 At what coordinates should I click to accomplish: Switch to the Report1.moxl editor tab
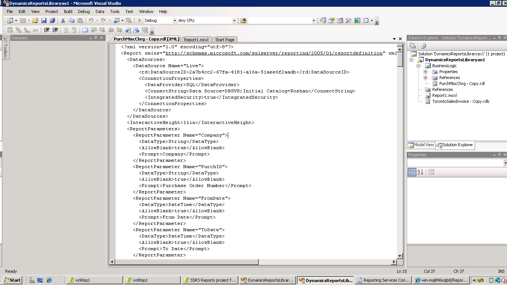pyautogui.click(x=196, y=39)
